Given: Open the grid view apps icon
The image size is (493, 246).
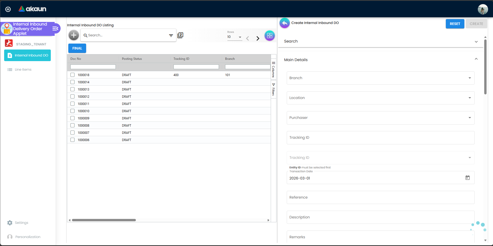Looking at the screenshot, I should pyautogui.click(x=269, y=36).
